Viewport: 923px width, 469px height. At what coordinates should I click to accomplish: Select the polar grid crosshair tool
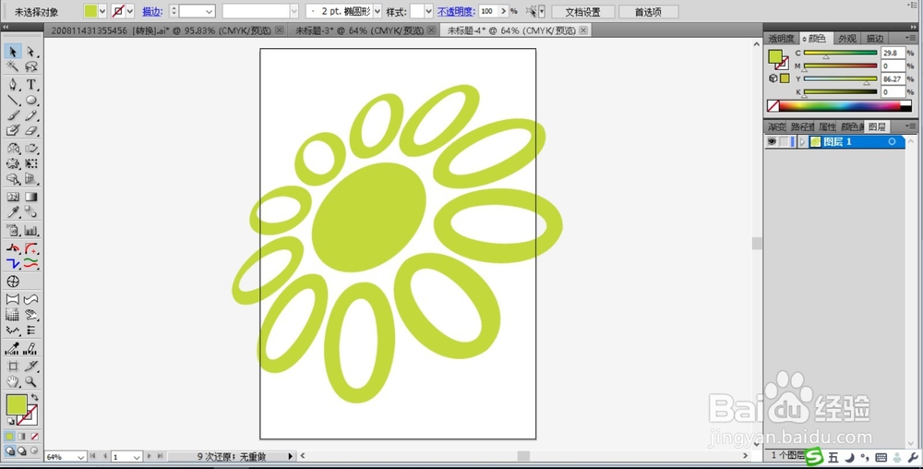(x=13, y=282)
